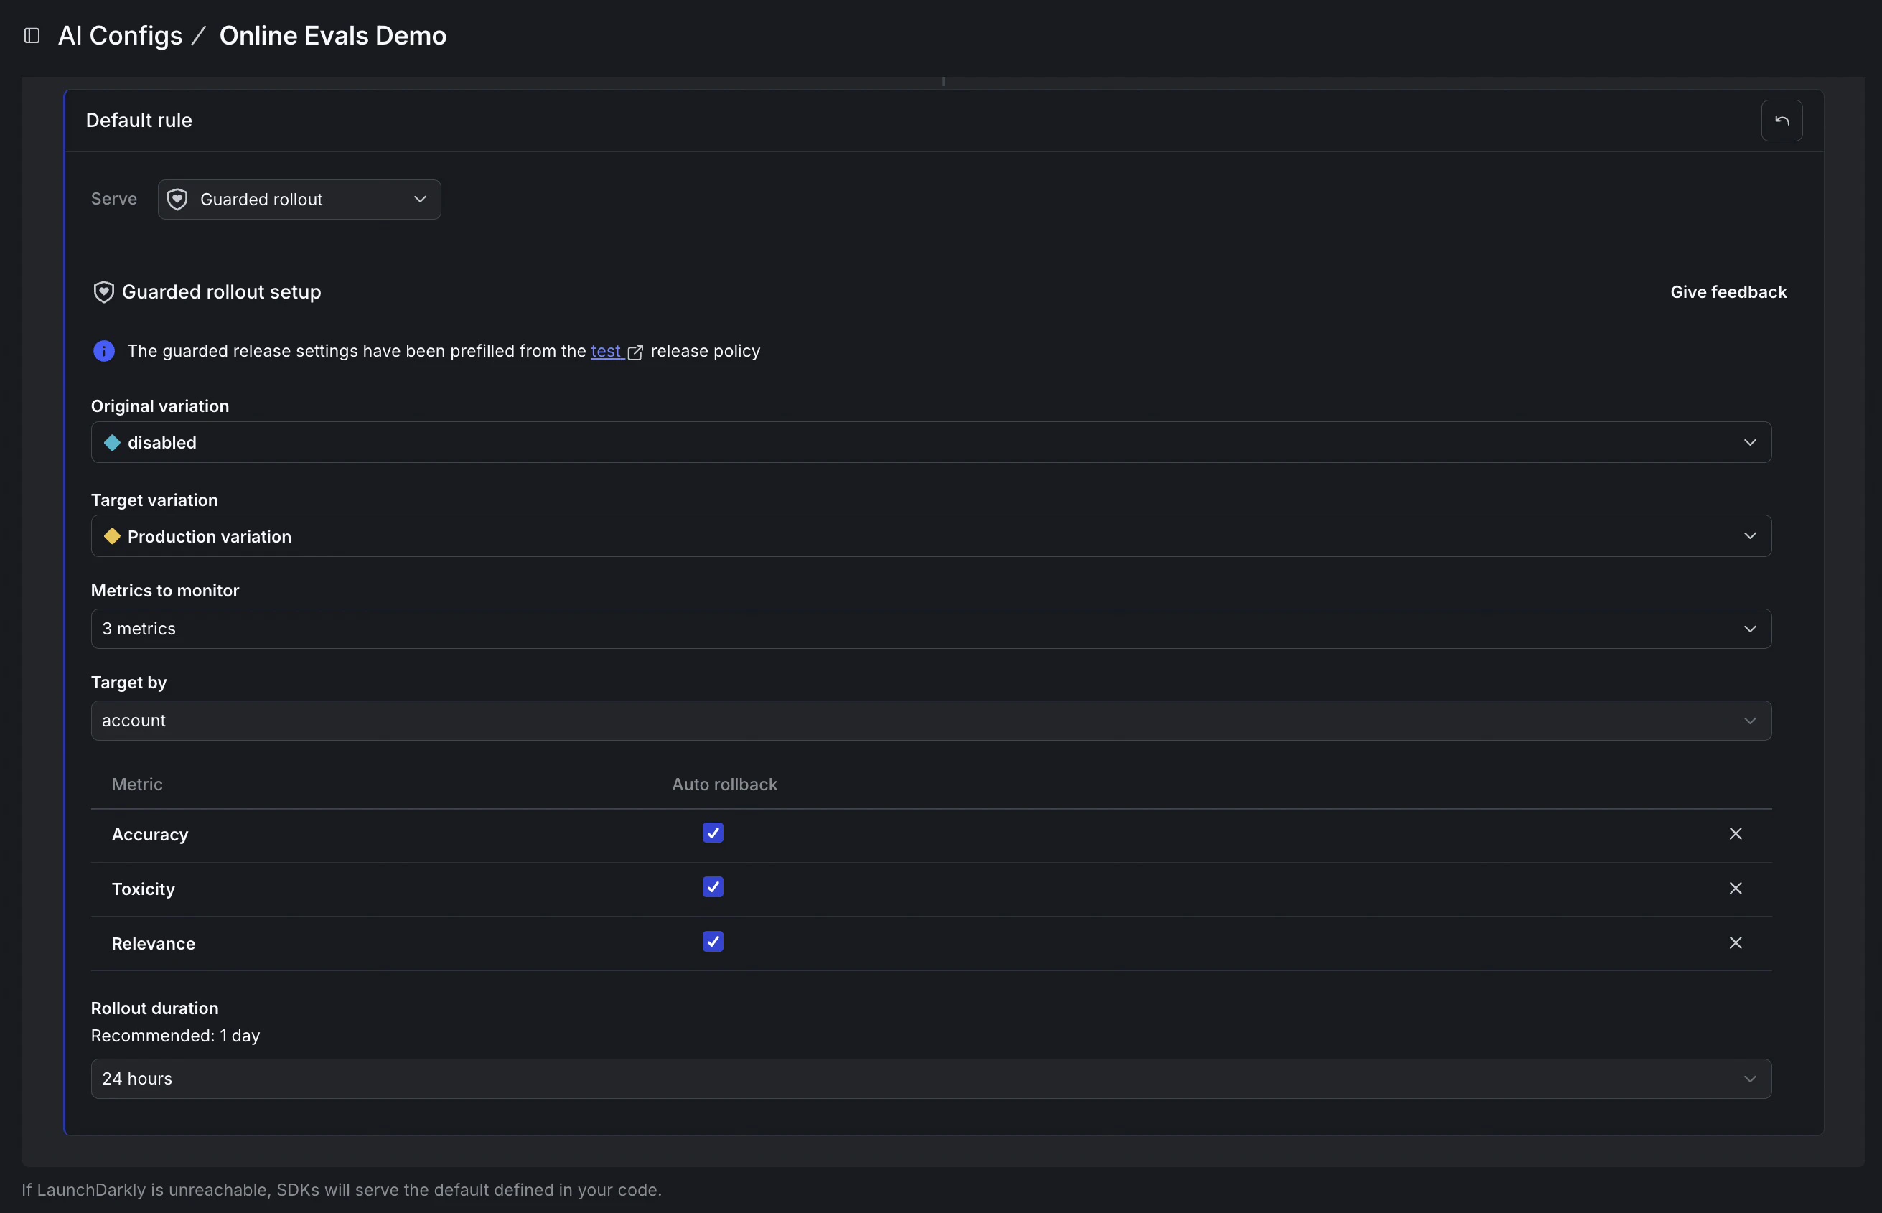Viewport: 1882px width, 1213px height.
Task: Remove the Toxicity metric with its X icon
Action: pyautogui.click(x=1736, y=889)
